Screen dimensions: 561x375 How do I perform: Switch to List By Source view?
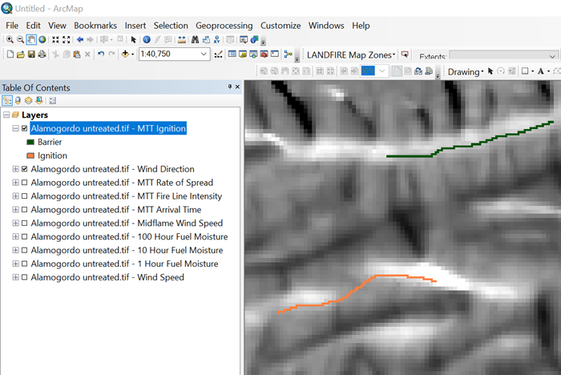pos(18,100)
